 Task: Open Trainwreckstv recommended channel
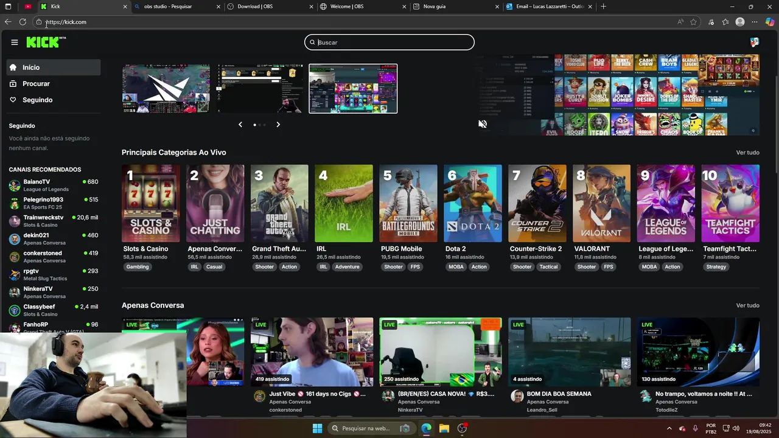click(x=54, y=221)
